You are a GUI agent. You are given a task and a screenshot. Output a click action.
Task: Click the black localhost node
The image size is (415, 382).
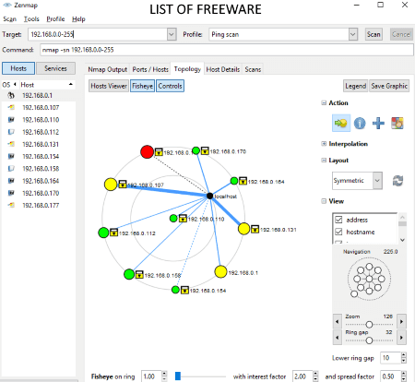(x=209, y=196)
